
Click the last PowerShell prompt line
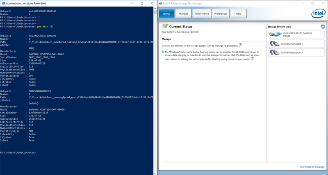tap(18, 152)
